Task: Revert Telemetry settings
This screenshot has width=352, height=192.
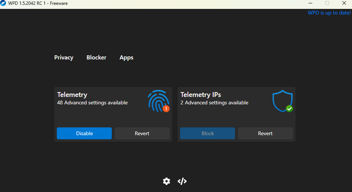Action: pos(142,133)
